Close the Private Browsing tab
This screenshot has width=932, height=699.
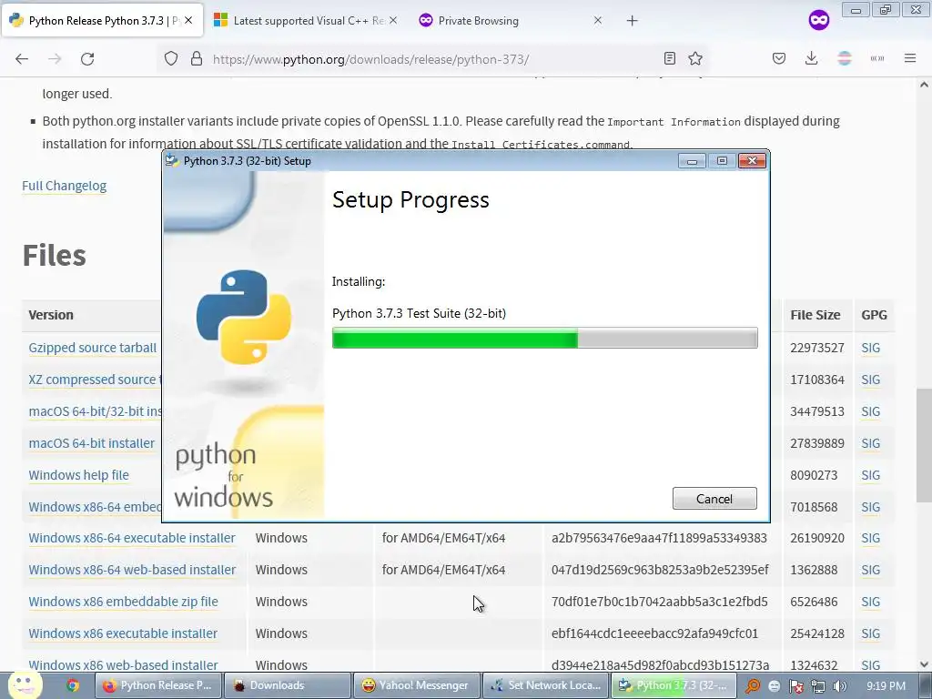pos(597,20)
